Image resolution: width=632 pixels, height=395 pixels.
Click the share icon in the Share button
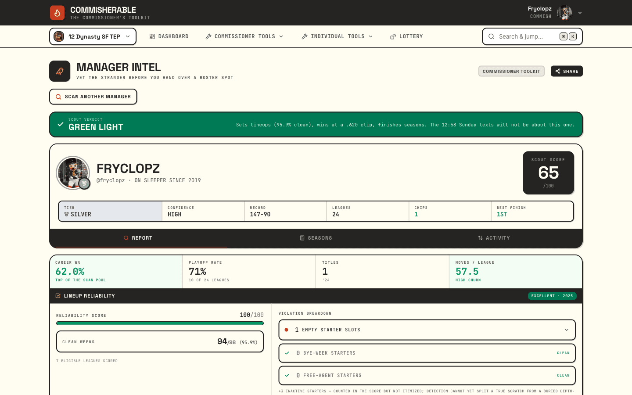coord(558,71)
